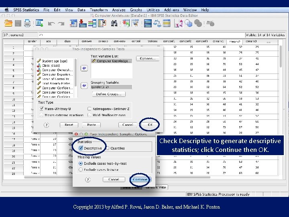This screenshot has height=217, width=289.
Task: Select Computer Knowledge... in Test Variable List
Action: tap(112, 61)
